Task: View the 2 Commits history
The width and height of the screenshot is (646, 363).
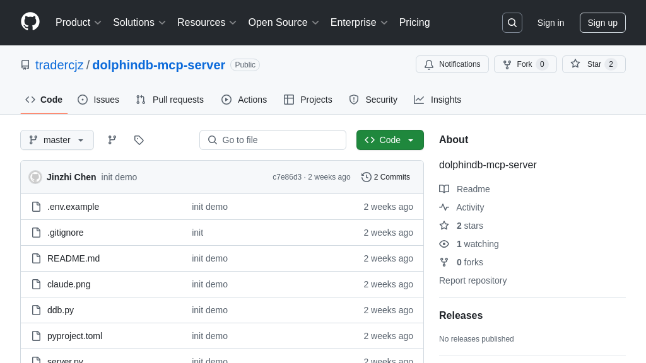Action: pyautogui.click(x=385, y=177)
